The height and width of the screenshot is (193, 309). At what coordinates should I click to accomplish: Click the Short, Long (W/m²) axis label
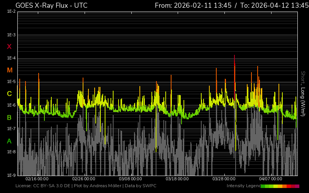[303, 93]
